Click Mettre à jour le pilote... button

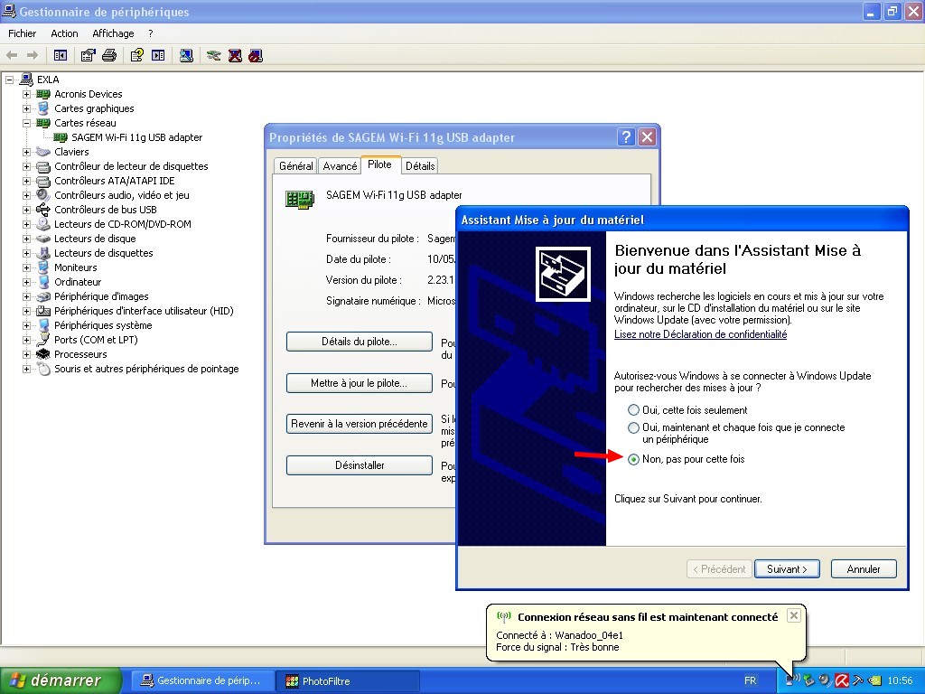coord(360,383)
